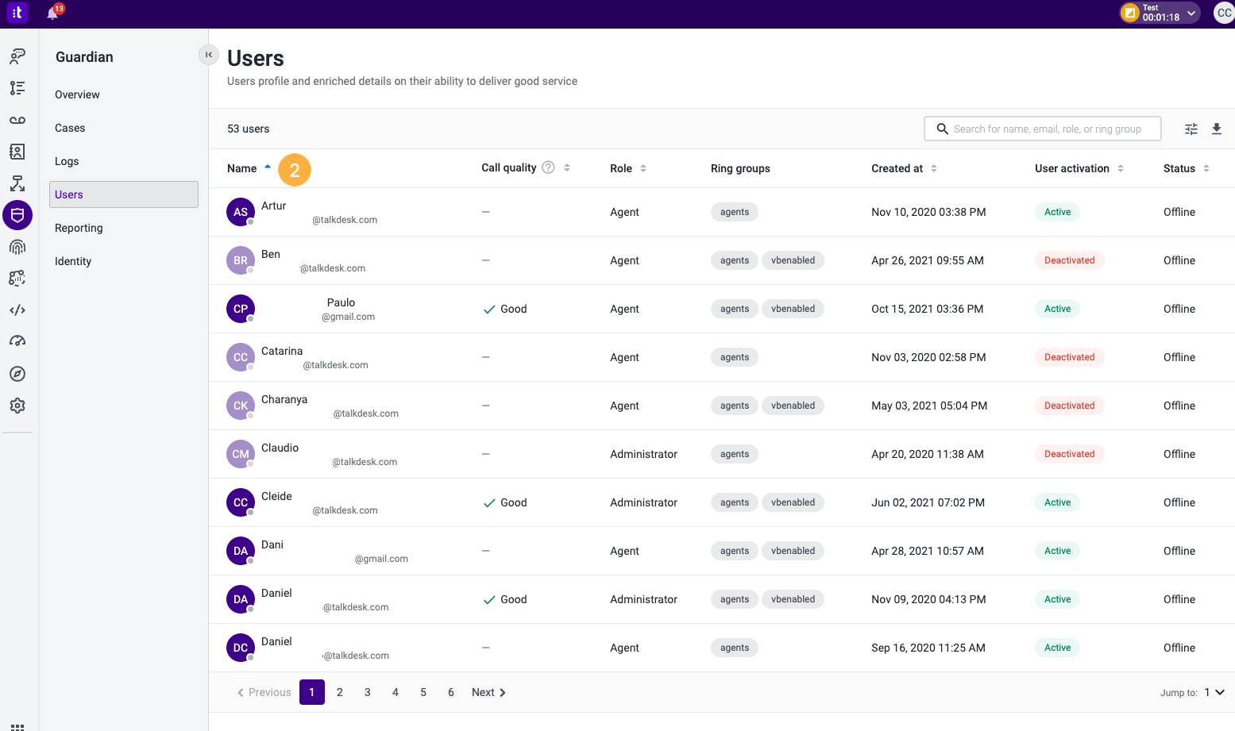Sort the Role column
Viewport: 1235px width, 731px height.
[643, 168]
